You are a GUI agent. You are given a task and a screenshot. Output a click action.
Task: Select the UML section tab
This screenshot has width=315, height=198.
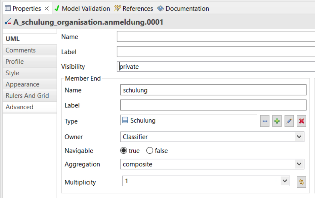click(x=30, y=39)
